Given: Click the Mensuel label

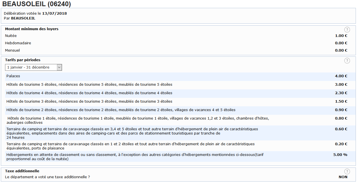Looking at the screenshot, I should coord(12,50).
